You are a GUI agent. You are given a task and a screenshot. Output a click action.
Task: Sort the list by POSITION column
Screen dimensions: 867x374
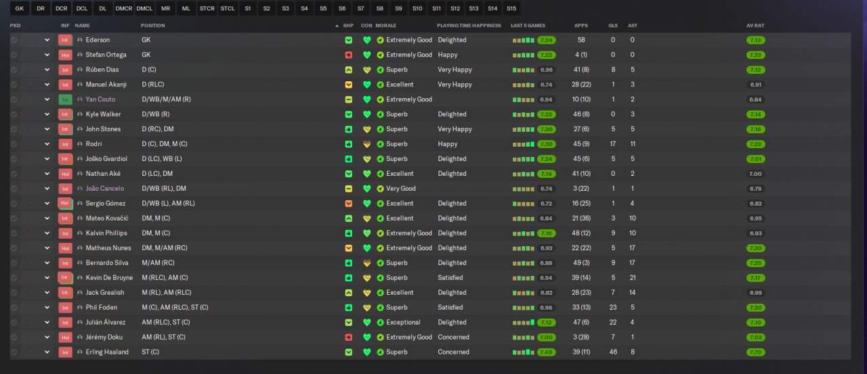(153, 26)
